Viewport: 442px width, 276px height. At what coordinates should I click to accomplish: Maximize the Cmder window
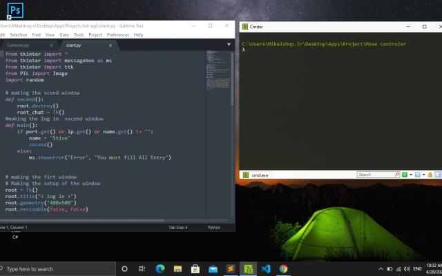[x=424, y=26]
